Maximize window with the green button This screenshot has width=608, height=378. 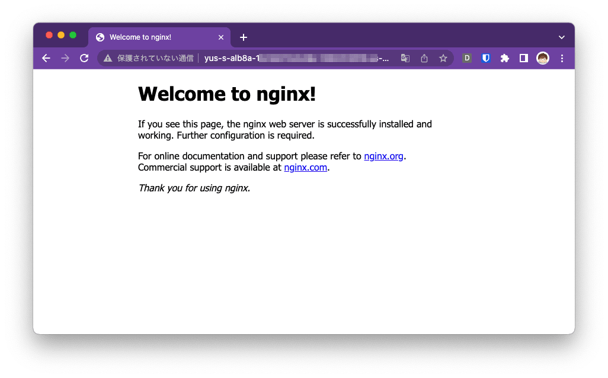(x=73, y=36)
